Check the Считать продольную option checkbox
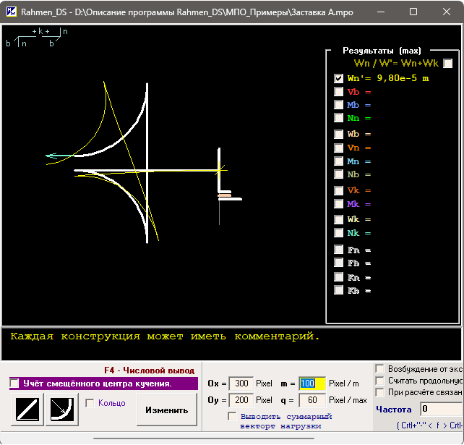 (x=379, y=381)
